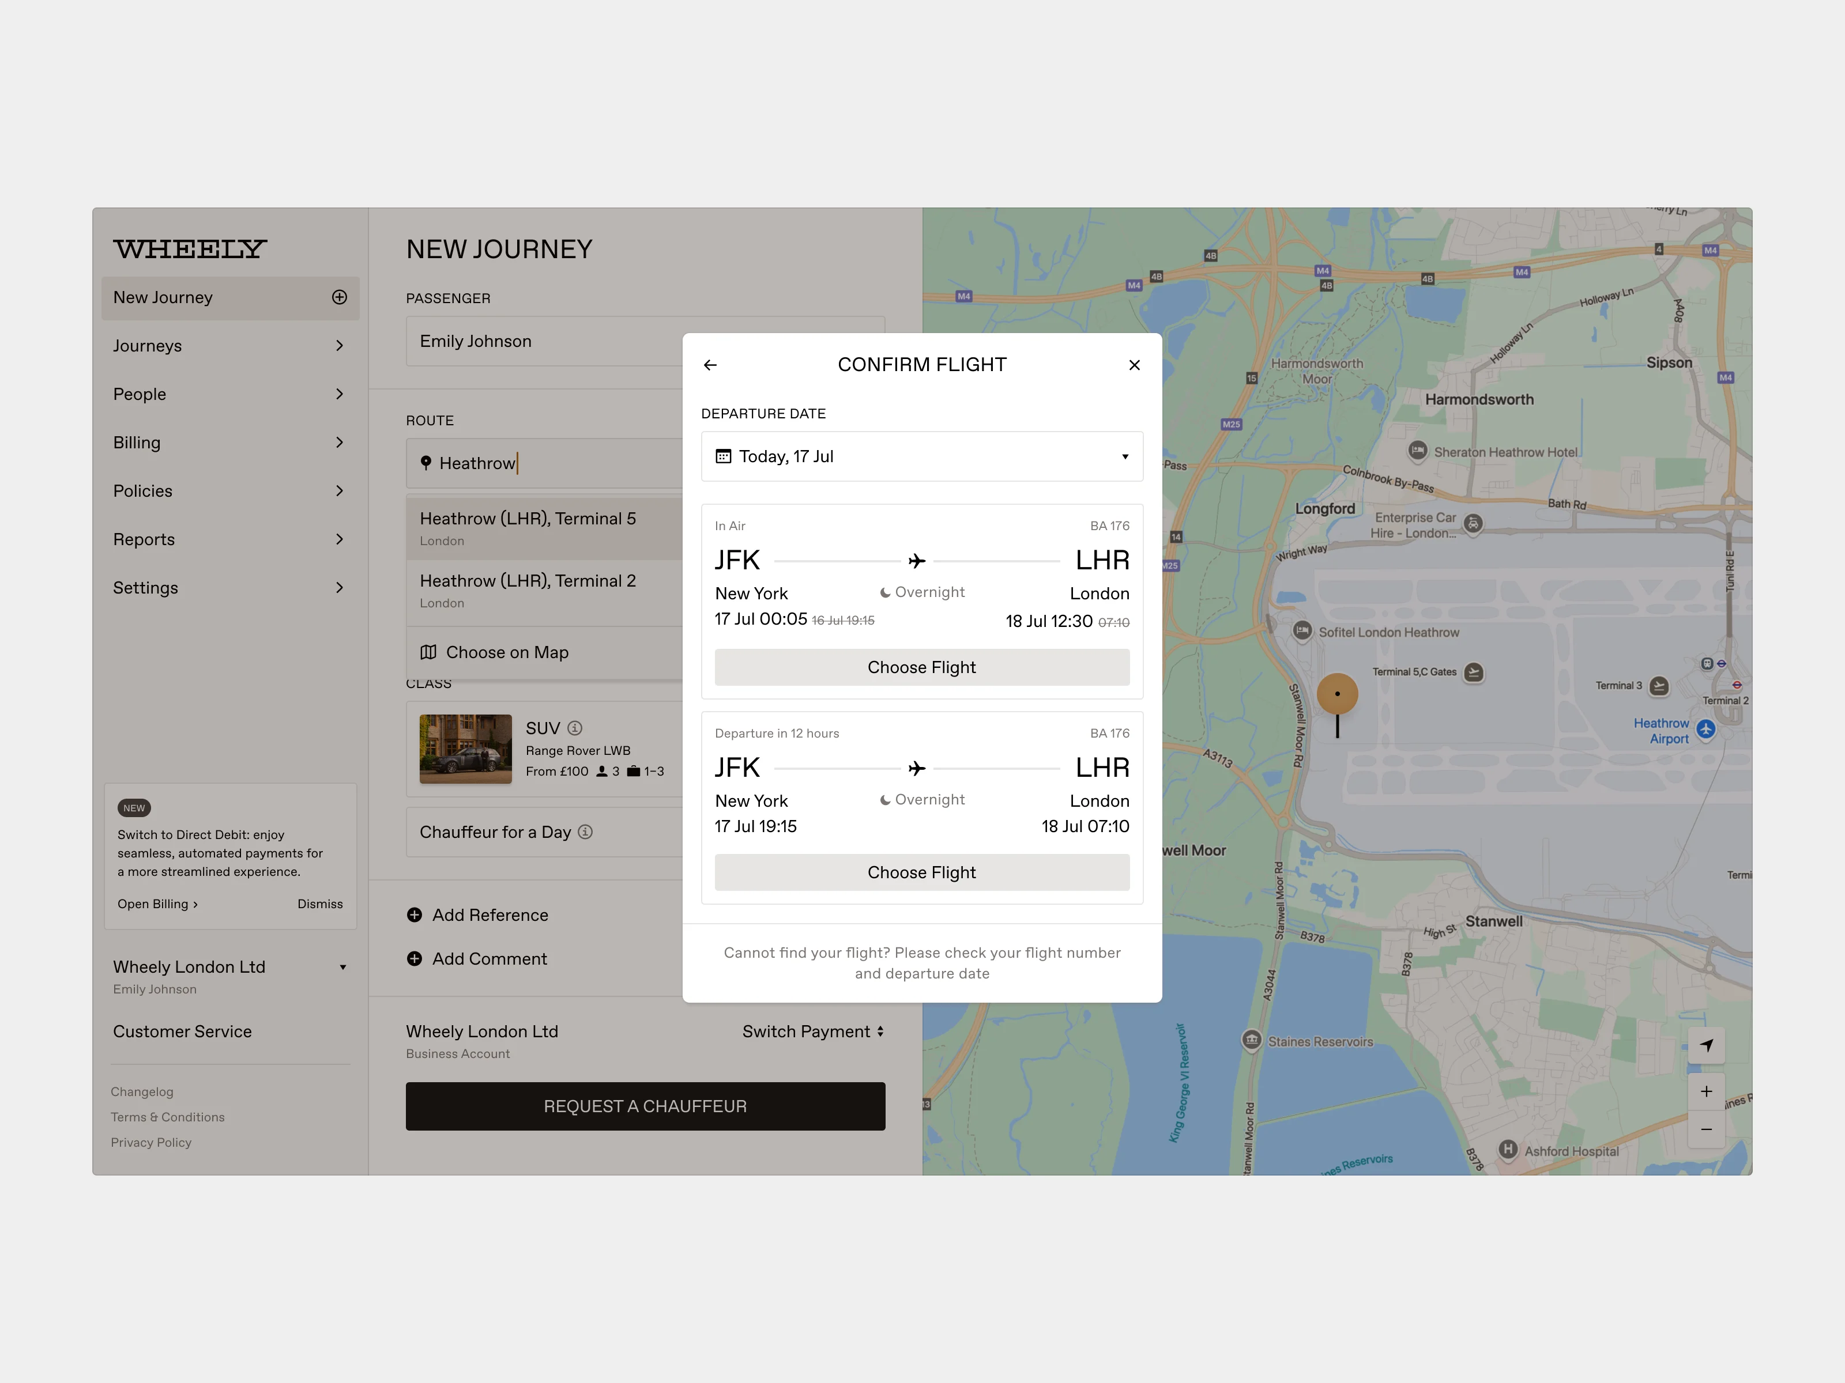1845x1383 pixels.
Task: Choose the In Air BA 176 flight
Action: pos(922,668)
